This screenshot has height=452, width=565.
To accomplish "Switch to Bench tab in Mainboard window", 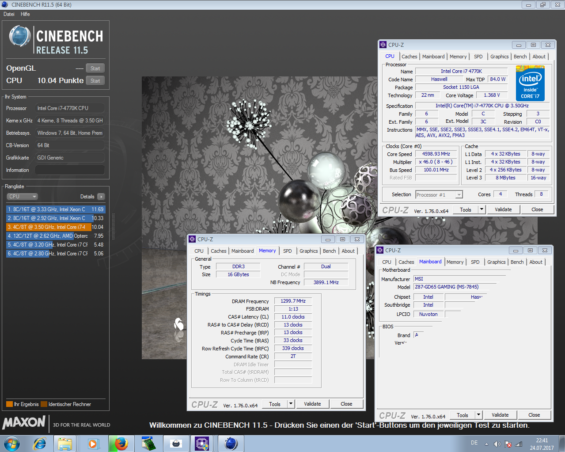I will click(517, 262).
